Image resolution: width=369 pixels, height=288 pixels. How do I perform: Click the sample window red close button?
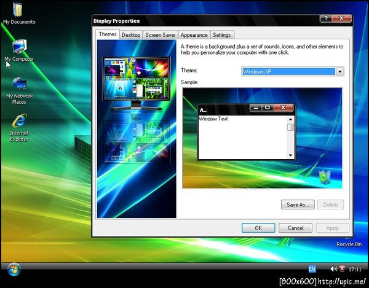click(284, 108)
